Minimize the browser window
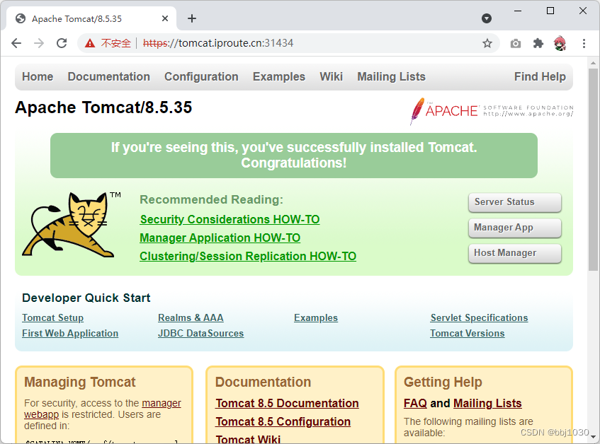Viewport: 600px width, 444px height. point(518,11)
